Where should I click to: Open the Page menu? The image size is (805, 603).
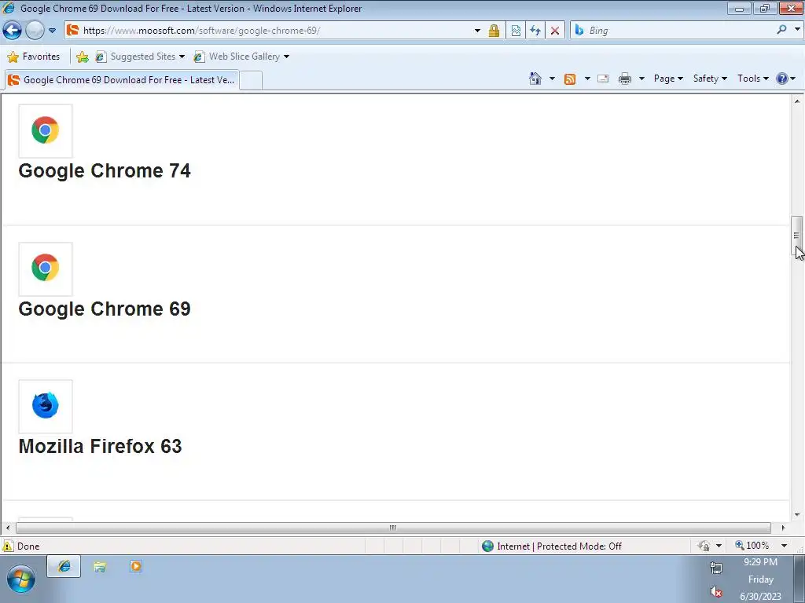pyautogui.click(x=668, y=79)
